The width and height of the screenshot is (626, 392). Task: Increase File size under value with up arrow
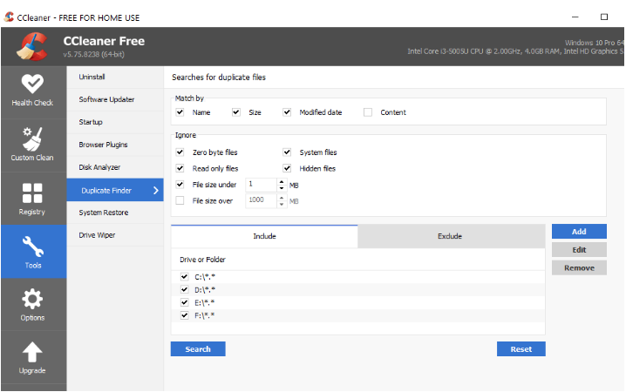pyautogui.click(x=281, y=181)
